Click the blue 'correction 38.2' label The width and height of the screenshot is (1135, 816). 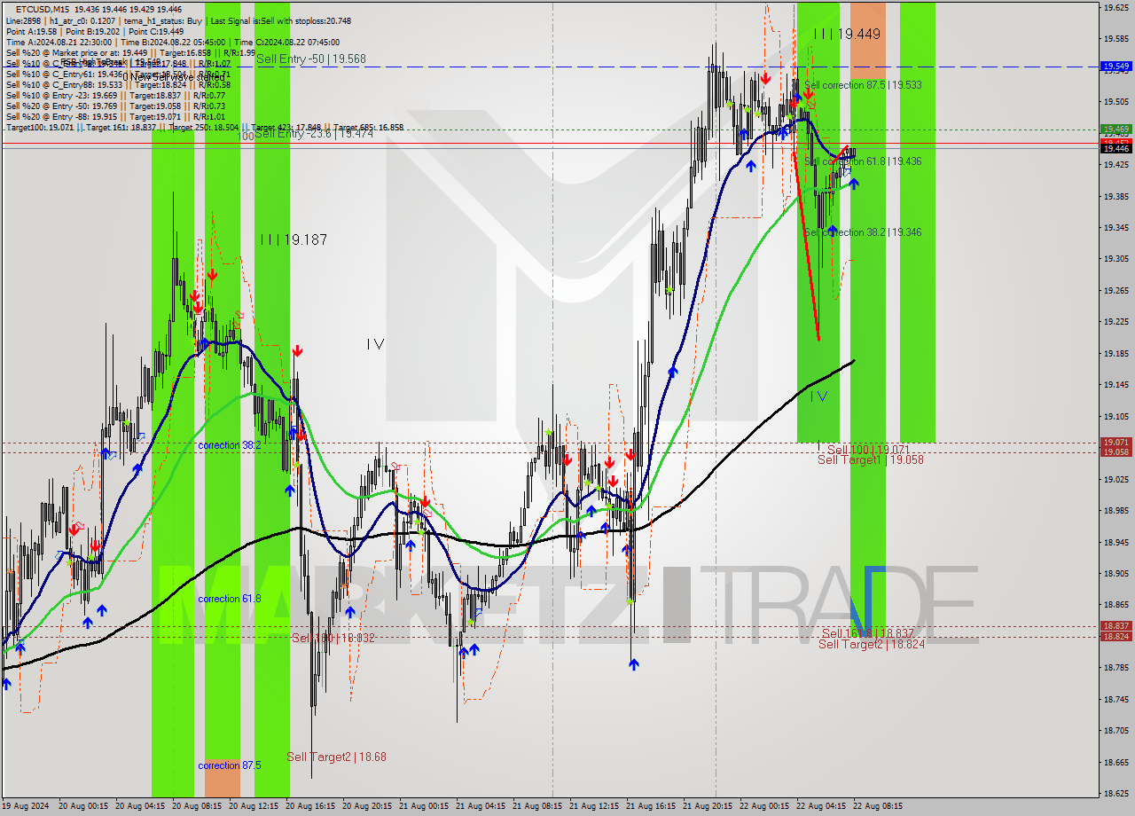pyautogui.click(x=230, y=445)
